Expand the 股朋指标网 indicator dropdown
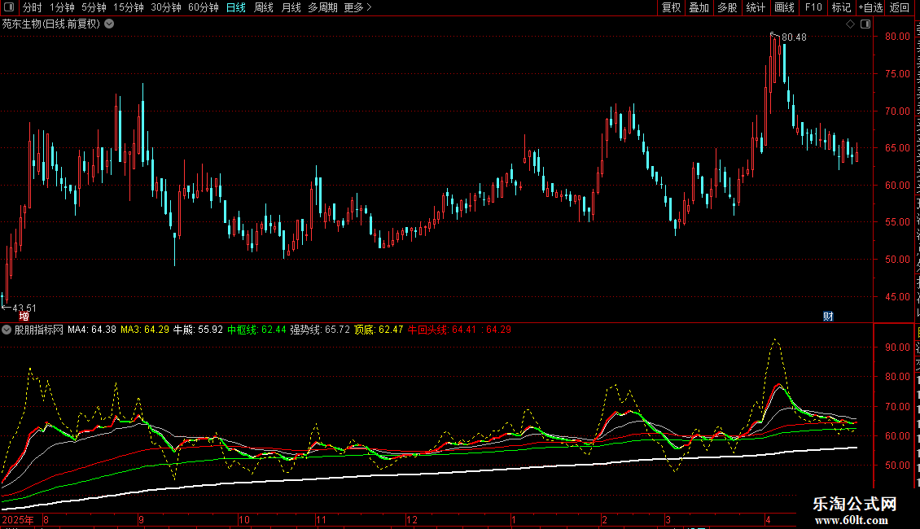920x529 pixels. (x=7, y=330)
